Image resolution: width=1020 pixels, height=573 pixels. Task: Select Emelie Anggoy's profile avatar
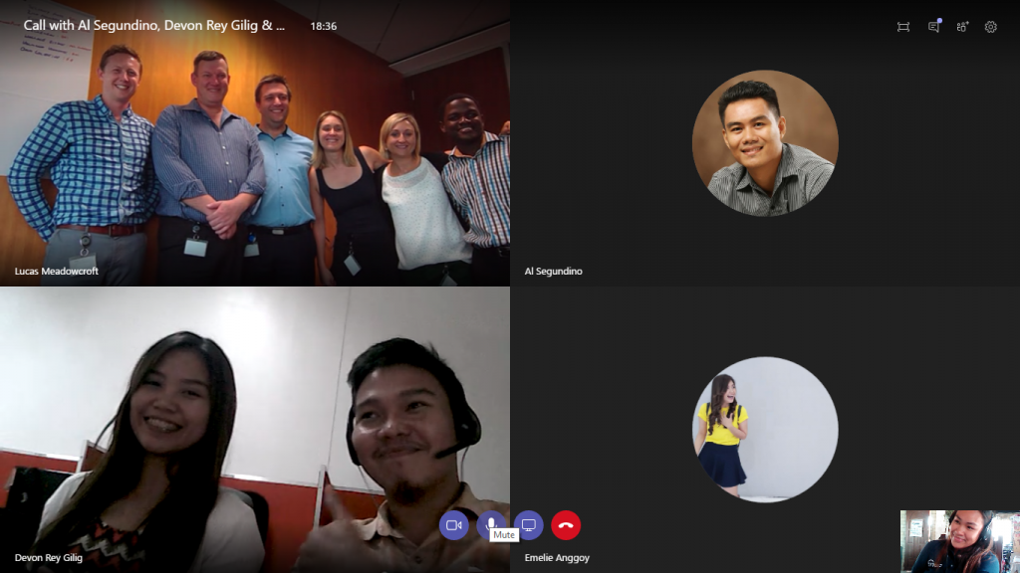[765, 430]
